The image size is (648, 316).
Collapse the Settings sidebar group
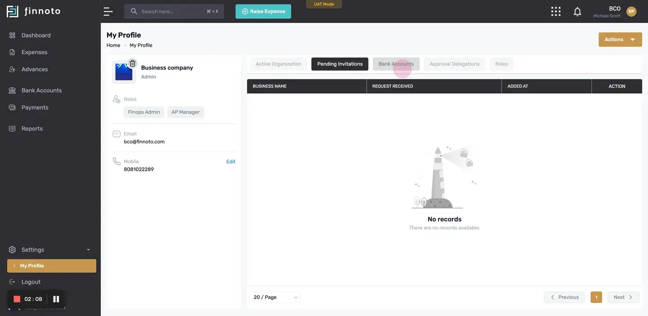point(50,249)
